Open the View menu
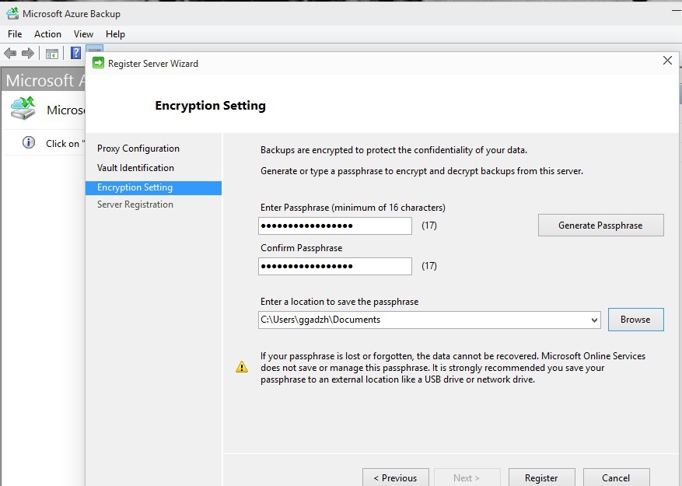The image size is (682, 486). pyautogui.click(x=83, y=34)
